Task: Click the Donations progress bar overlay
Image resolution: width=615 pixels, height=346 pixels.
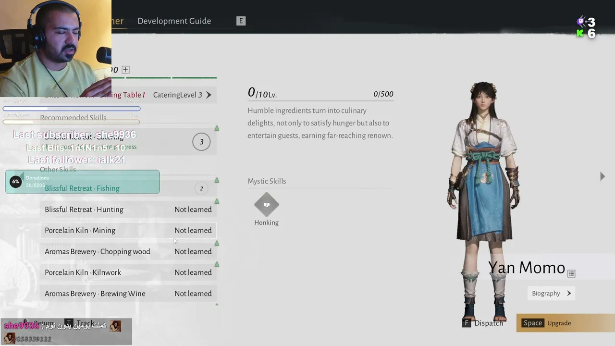Action: pyautogui.click(x=82, y=182)
